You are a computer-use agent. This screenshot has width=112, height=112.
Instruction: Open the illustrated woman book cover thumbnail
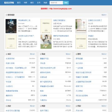pos(46,42)
